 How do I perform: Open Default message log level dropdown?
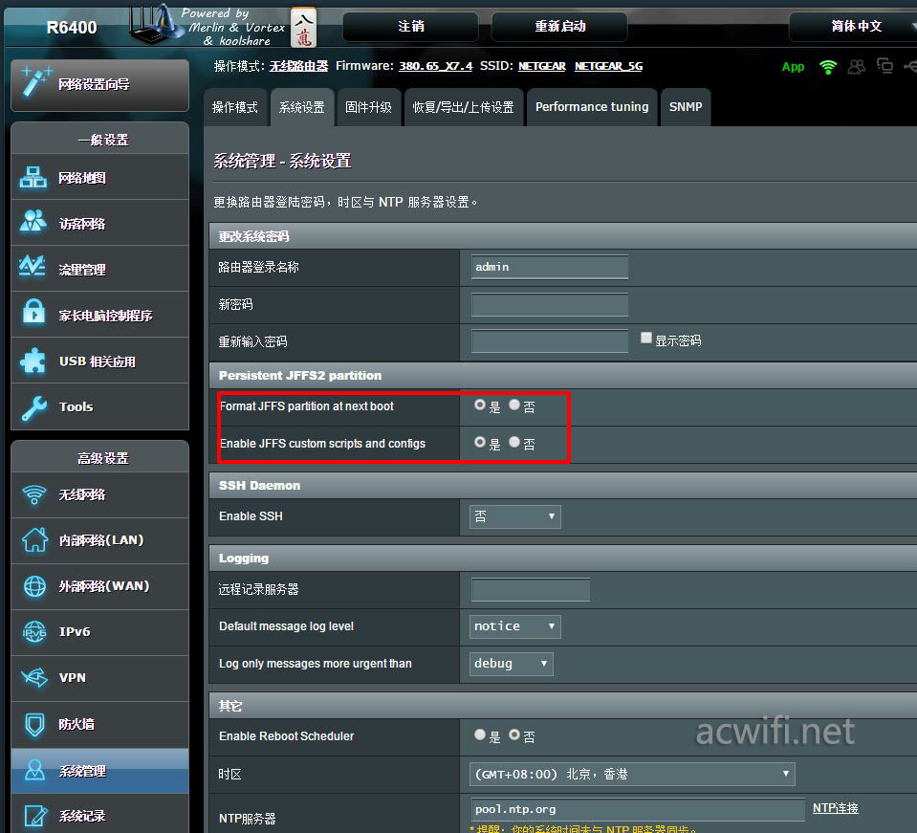514,626
